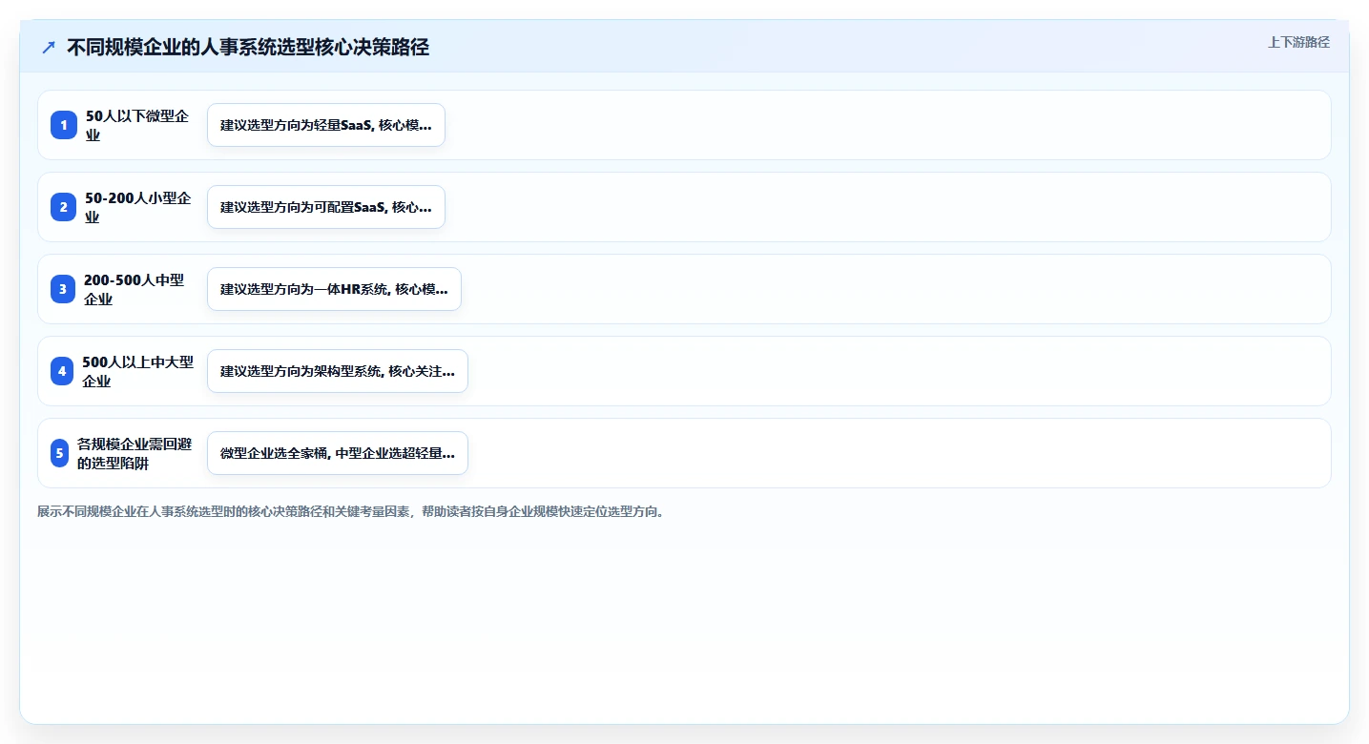Choose the 200-500人中型企业 step label
Viewport: 1369px width, 744px height.
coord(135,289)
